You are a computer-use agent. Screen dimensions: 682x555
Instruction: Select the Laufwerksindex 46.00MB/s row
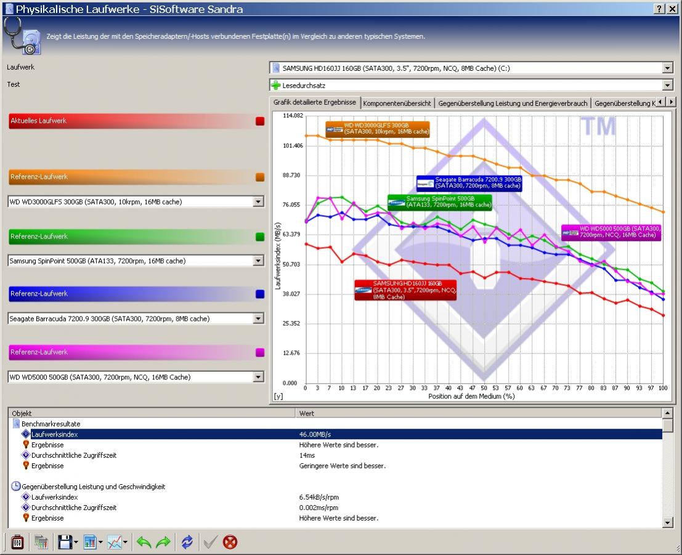point(335,434)
